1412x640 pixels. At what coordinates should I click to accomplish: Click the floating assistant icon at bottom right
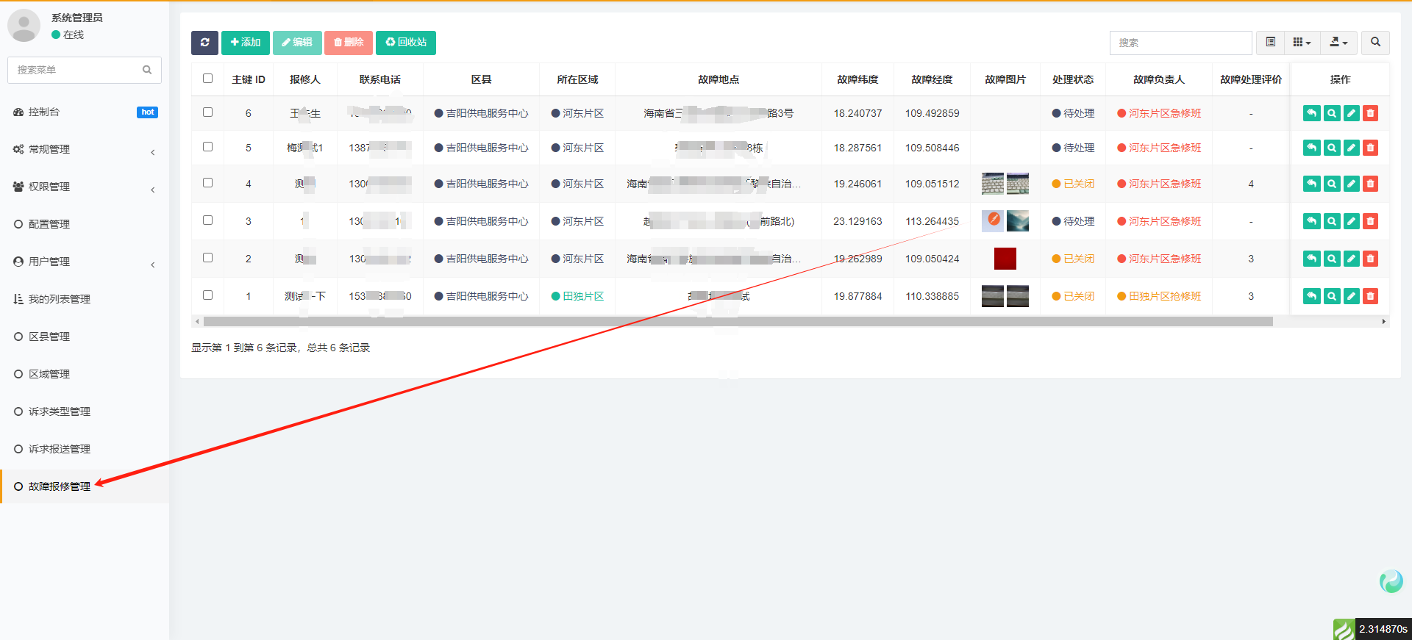pos(1391,581)
